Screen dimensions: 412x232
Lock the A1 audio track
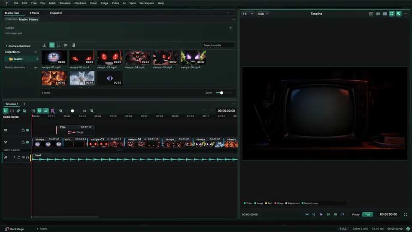18,157
